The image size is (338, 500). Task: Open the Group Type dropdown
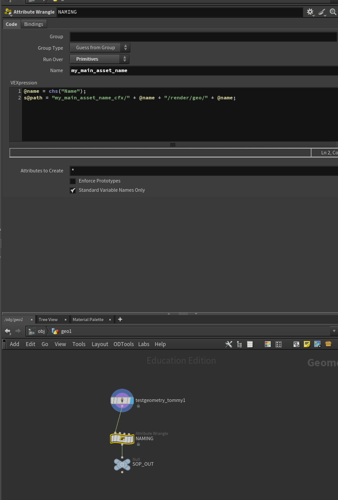(100, 47)
